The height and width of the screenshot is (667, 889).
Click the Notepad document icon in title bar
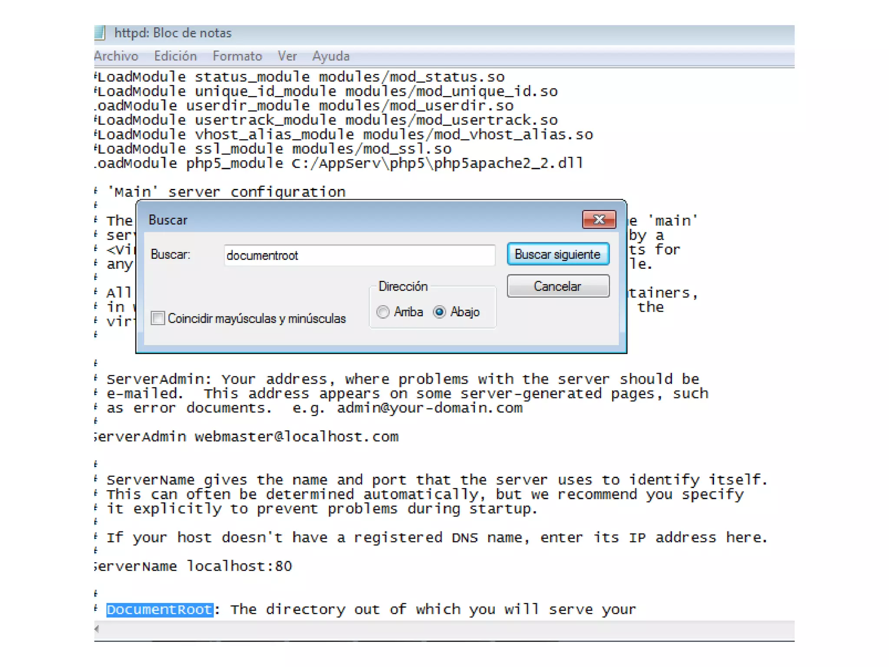[100, 33]
